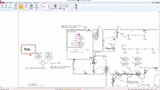Click the Notes cloud callout
The height and width of the screenshot is (90, 160).
(x=28, y=50)
